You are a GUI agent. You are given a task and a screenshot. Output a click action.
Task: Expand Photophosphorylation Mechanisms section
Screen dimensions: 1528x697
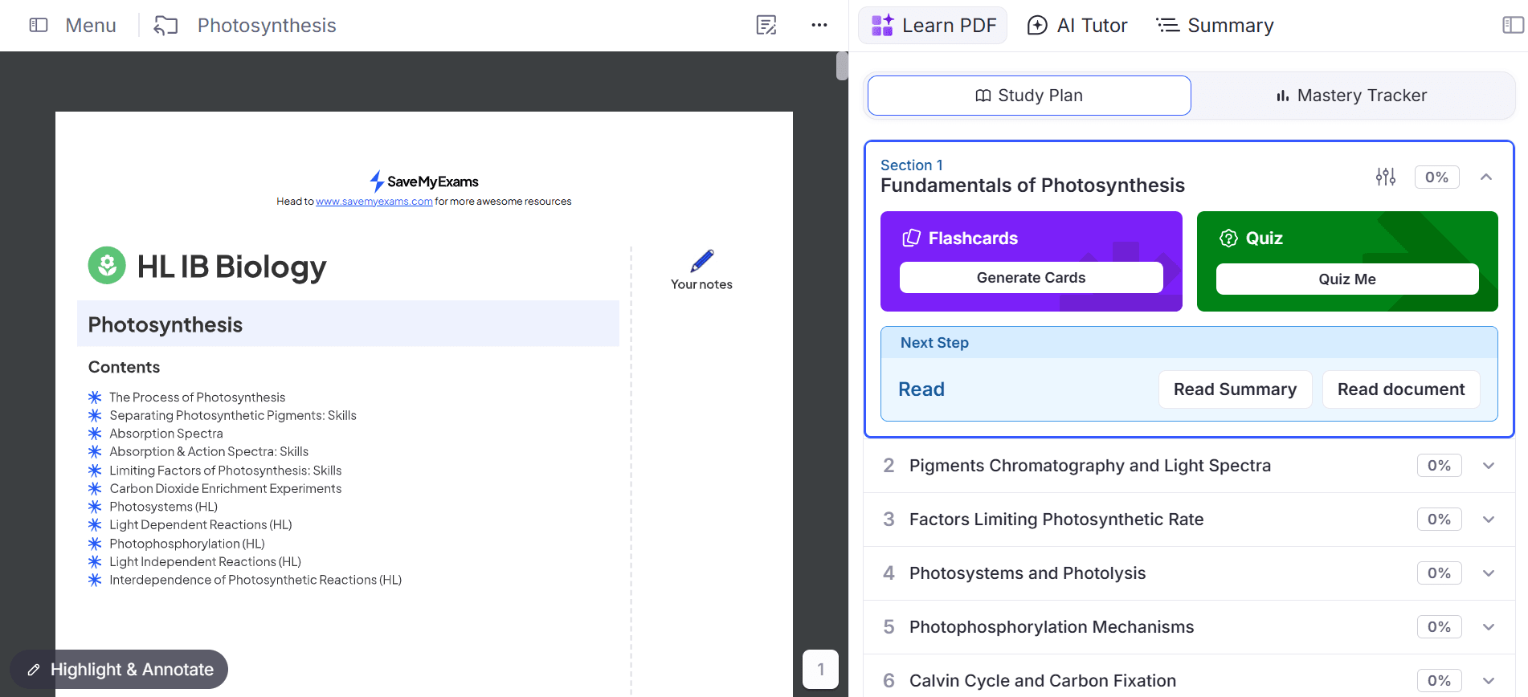pyautogui.click(x=1489, y=627)
